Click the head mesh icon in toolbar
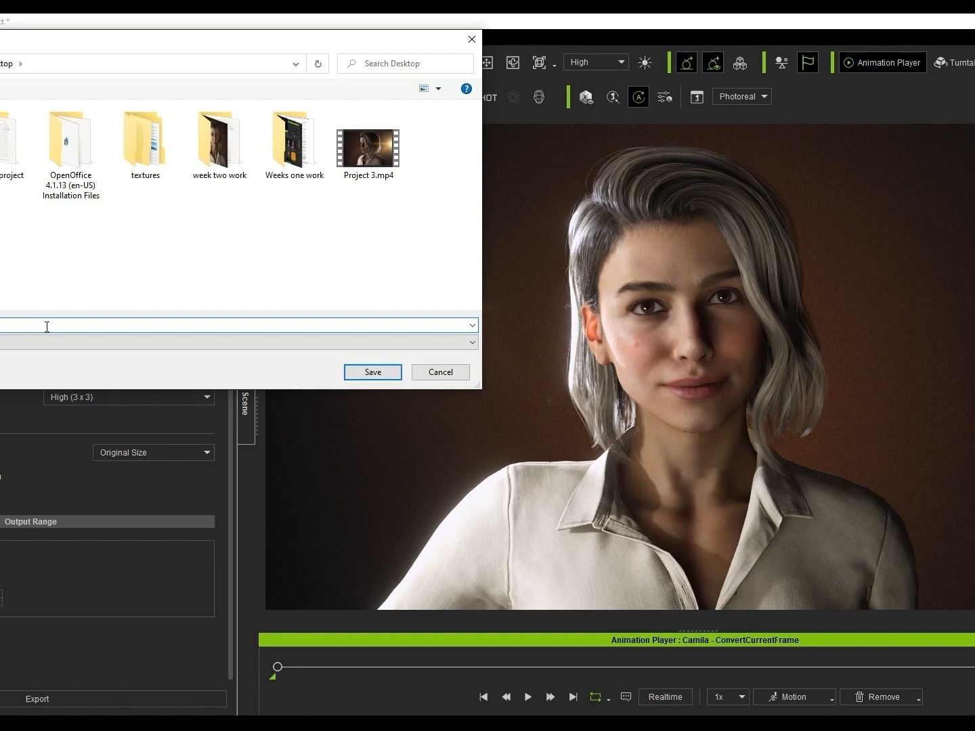 coord(539,97)
